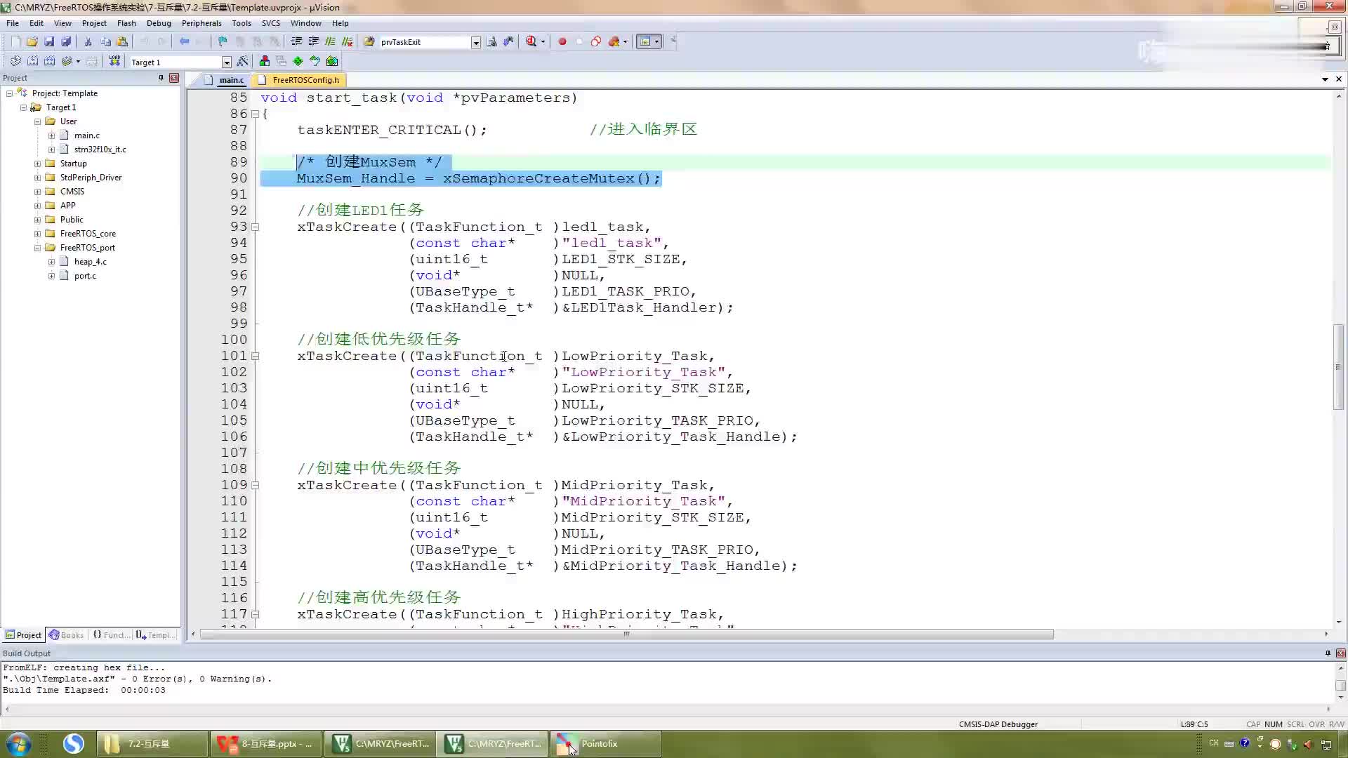Uncomment the selection

[x=347, y=41]
